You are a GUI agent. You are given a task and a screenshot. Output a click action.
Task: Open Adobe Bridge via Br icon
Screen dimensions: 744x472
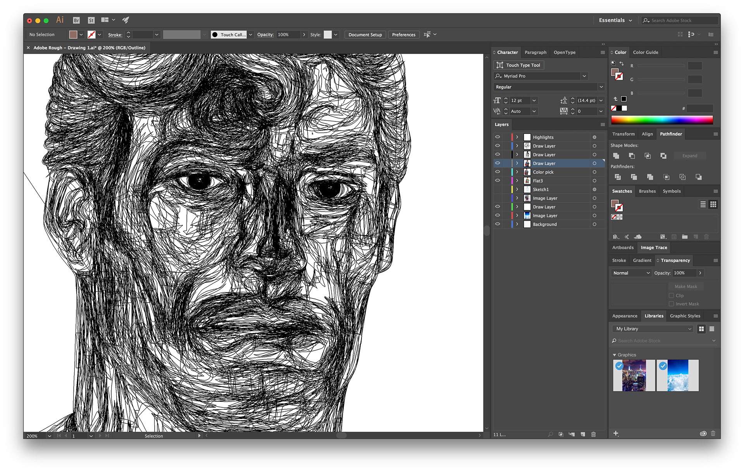[76, 21]
